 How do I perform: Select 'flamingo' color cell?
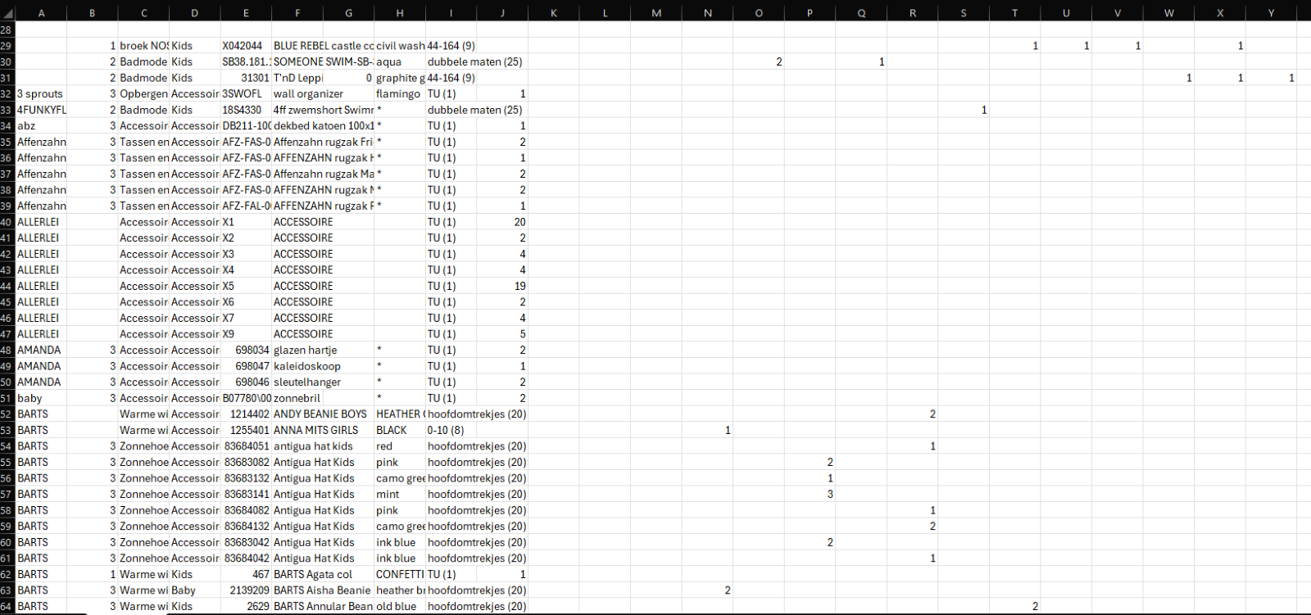pyautogui.click(x=400, y=94)
